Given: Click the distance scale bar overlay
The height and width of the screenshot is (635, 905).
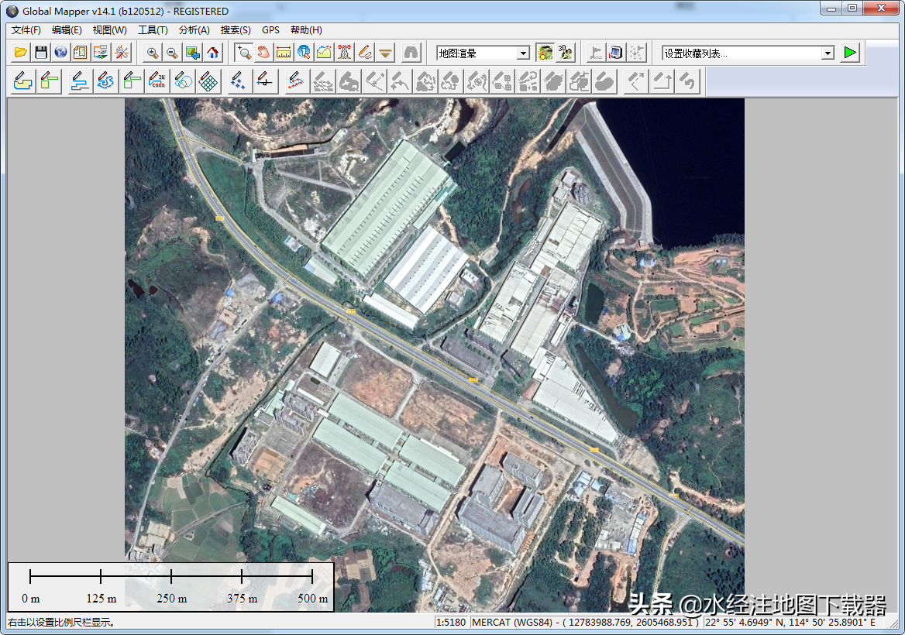Looking at the screenshot, I should [170, 586].
